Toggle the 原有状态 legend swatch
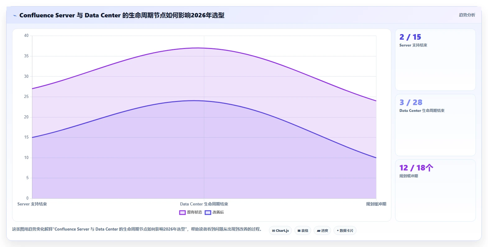 click(182, 213)
